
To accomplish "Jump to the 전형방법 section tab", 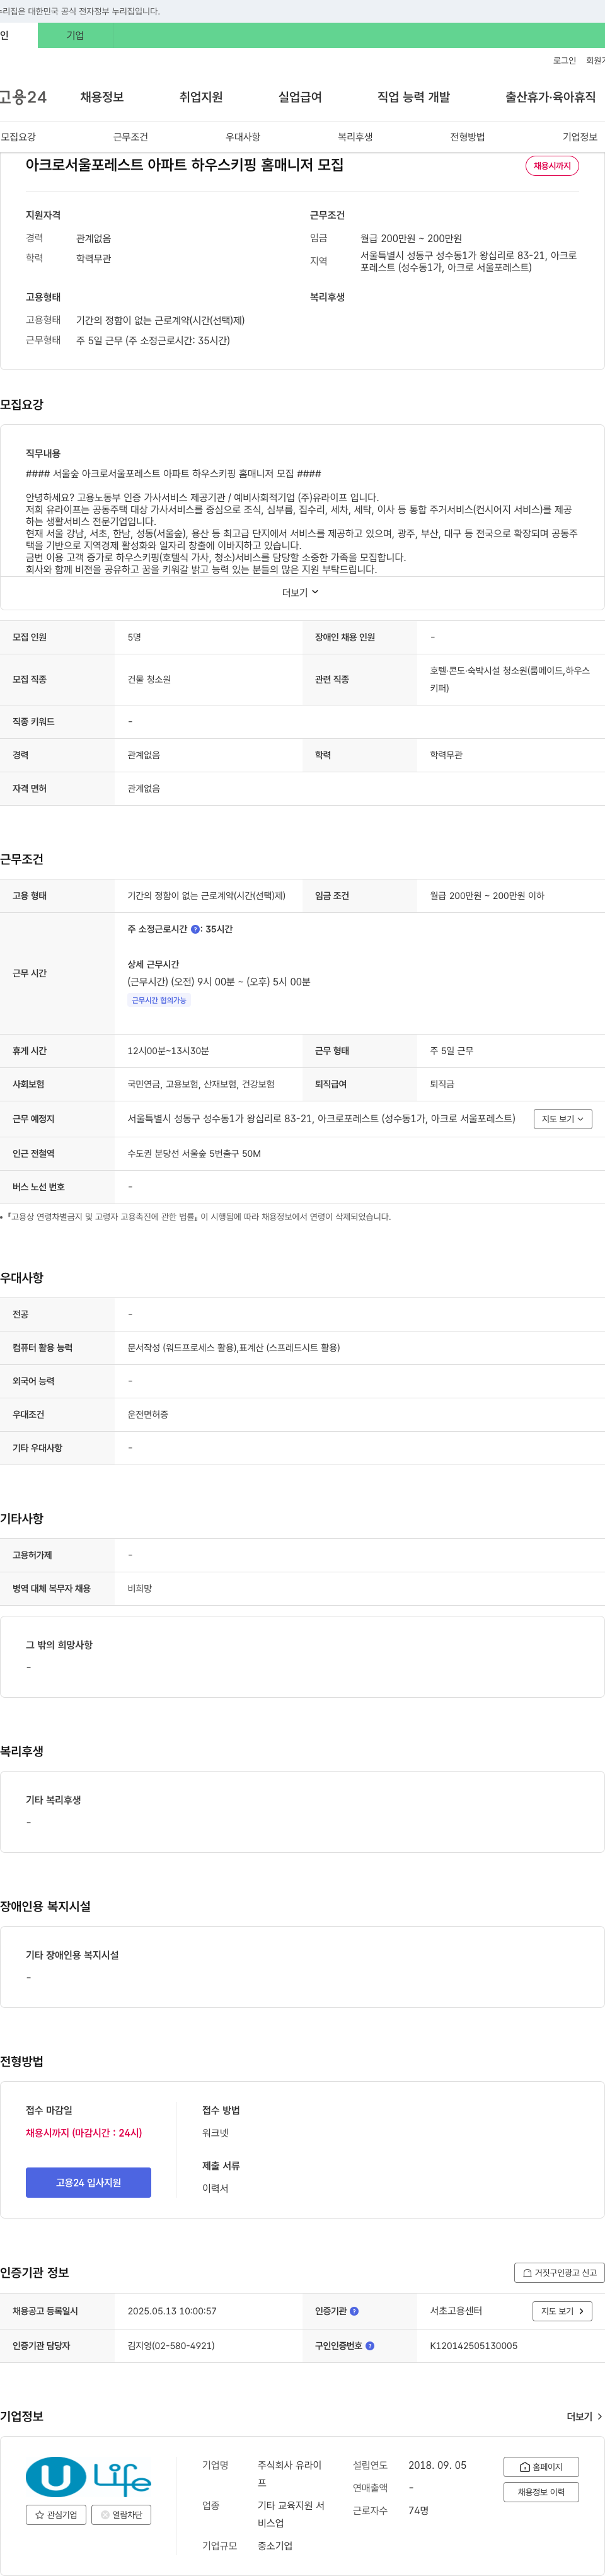I will (x=467, y=137).
